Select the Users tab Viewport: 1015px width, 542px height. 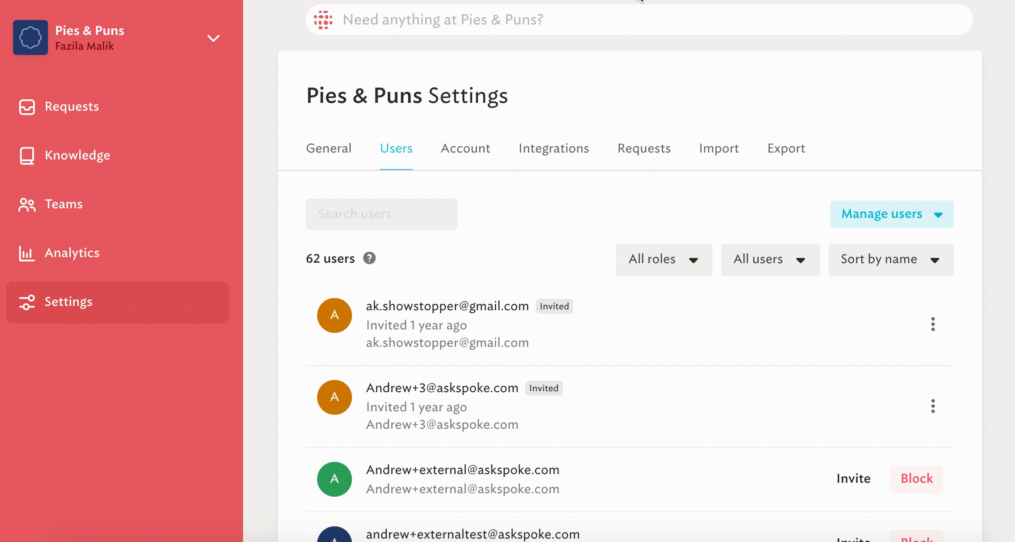(396, 149)
